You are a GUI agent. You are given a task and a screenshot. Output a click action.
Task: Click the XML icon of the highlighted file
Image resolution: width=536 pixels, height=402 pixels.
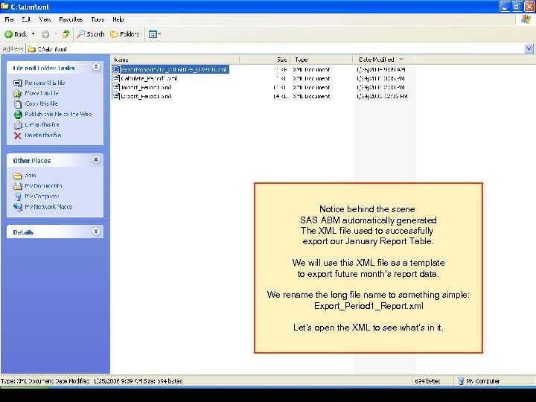pos(116,69)
